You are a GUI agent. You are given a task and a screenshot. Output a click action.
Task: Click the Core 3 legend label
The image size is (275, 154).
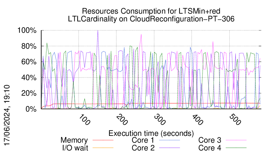pyautogui.click(x=210, y=140)
